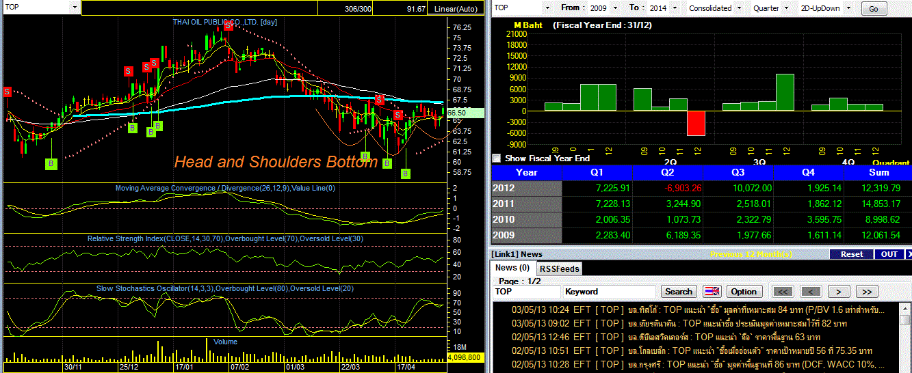Click the Head and Shoulders Bottom annotation

[x=276, y=162]
